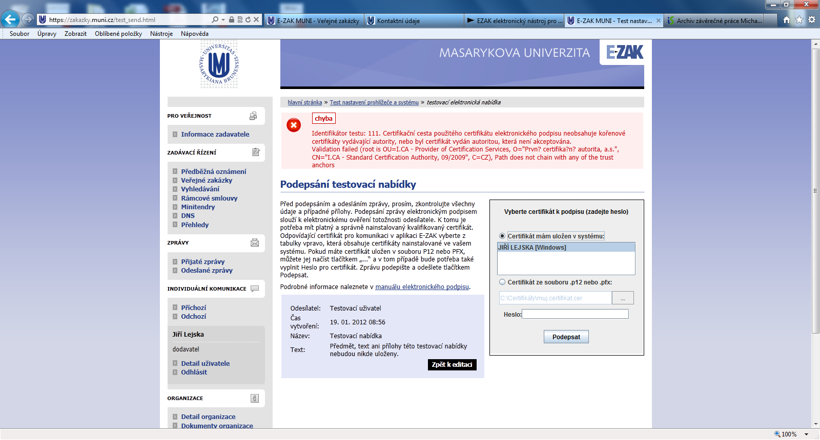Open the Nástroje menu
Screen dimensions: 820x440
pyautogui.click(x=161, y=34)
